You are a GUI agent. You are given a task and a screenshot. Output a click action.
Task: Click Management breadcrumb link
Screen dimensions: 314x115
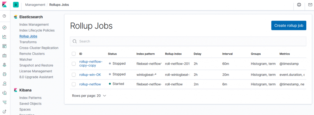point(35,5)
